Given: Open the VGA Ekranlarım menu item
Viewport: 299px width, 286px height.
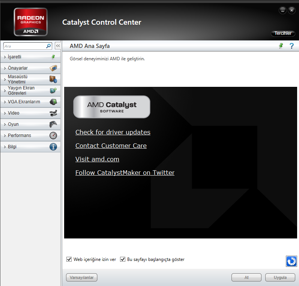Looking at the screenshot, I should [30, 102].
